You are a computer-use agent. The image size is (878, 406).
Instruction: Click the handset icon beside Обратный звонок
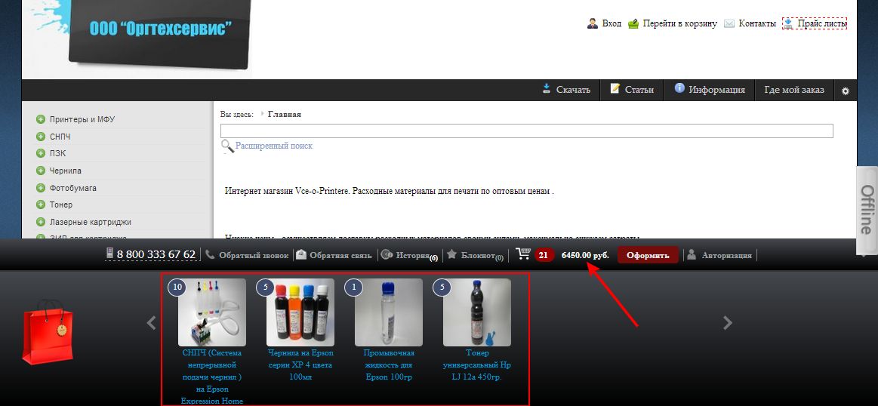[x=210, y=254]
